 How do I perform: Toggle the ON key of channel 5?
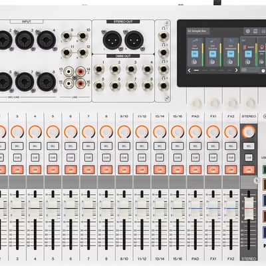(53, 170)
